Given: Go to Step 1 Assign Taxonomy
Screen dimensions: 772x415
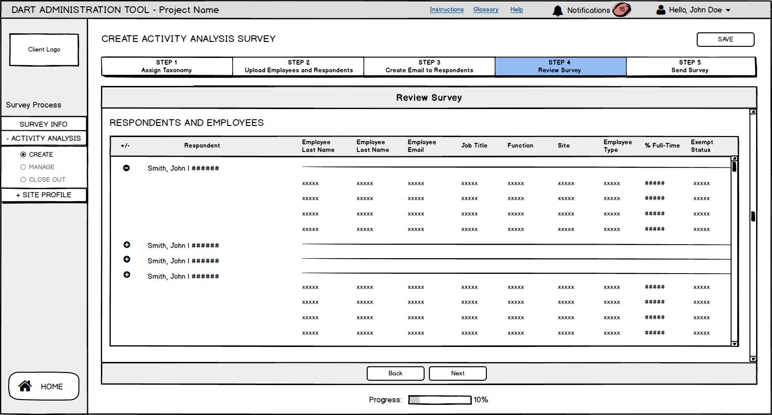Looking at the screenshot, I should (x=167, y=67).
